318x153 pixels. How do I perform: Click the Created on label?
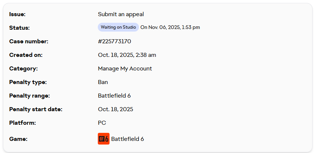26,55
